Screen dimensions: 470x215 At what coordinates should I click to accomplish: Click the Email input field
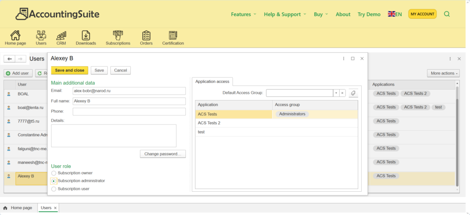[129, 91]
